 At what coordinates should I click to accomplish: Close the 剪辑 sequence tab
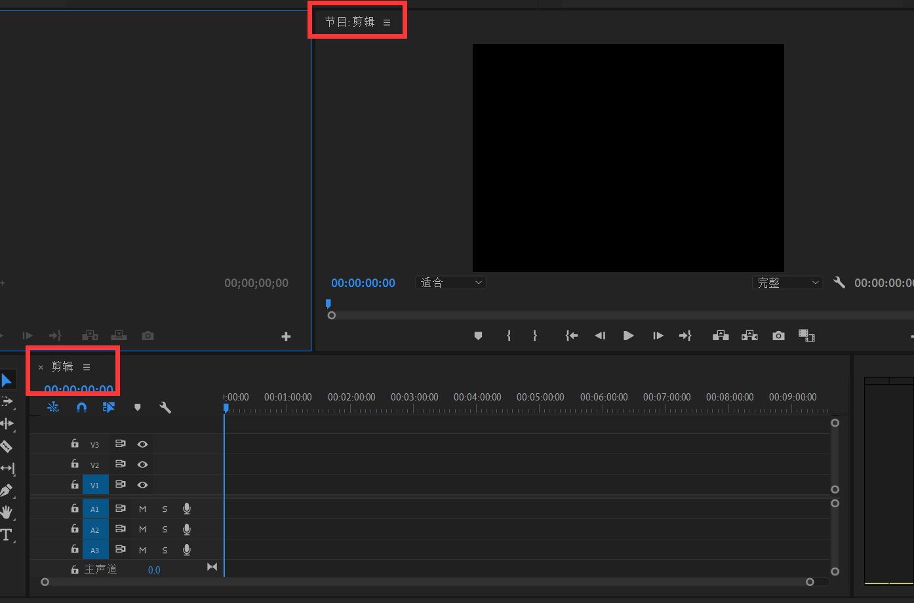(x=41, y=368)
